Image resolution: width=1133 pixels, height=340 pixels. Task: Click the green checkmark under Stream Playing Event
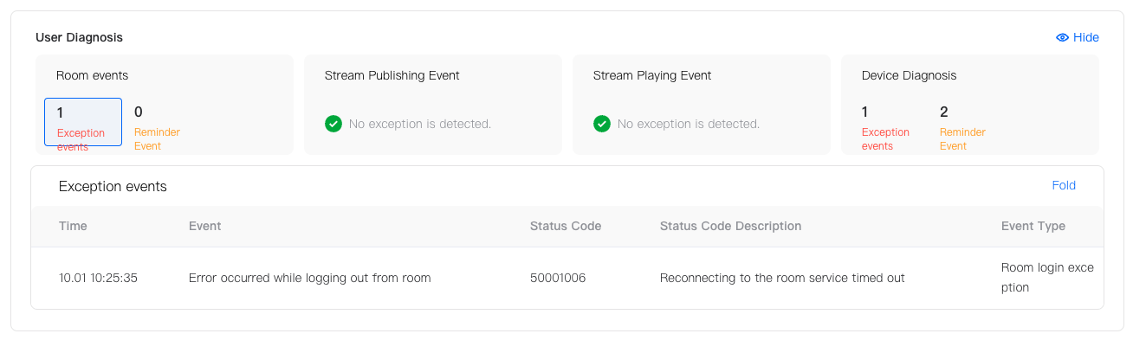[x=602, y=124]
